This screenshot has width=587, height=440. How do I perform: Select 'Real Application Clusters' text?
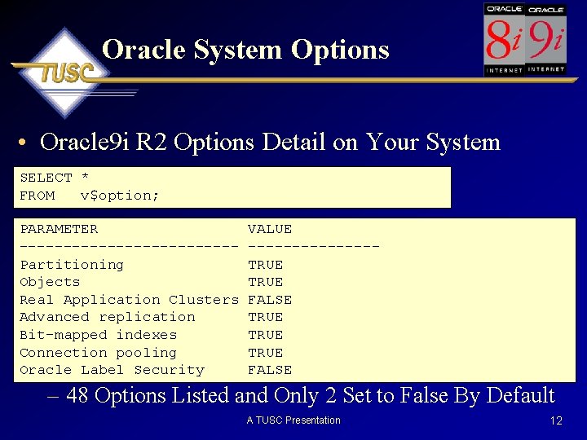pos(129,300)
